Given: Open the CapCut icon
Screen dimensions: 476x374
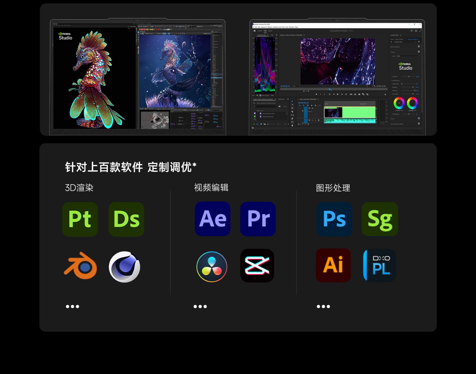Looking at the screenshot, I should (257, 265).
